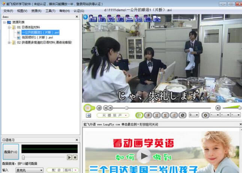The width and height of the screenshot is (242, 173).
Task: Click the video display area
Action: click(162, 58)
